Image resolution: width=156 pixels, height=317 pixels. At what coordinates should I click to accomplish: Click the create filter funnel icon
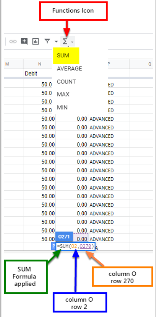tap(47, 42)
